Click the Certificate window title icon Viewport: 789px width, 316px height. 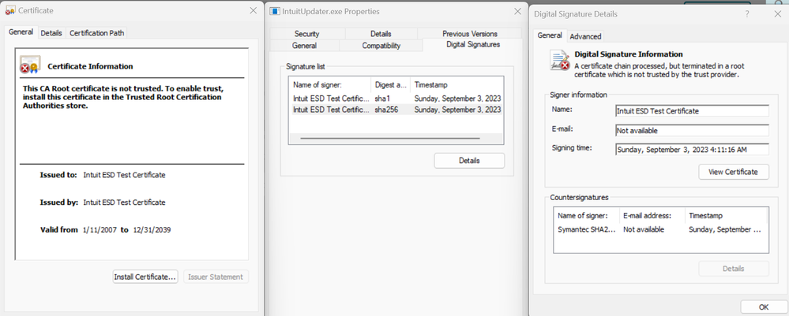[x=10, y=10]
